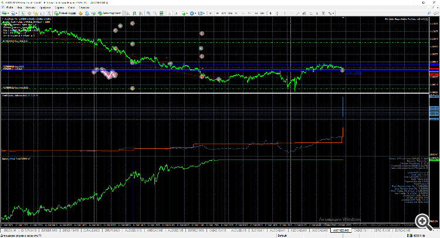Select the Arrows drawing tool

[330, 13]
